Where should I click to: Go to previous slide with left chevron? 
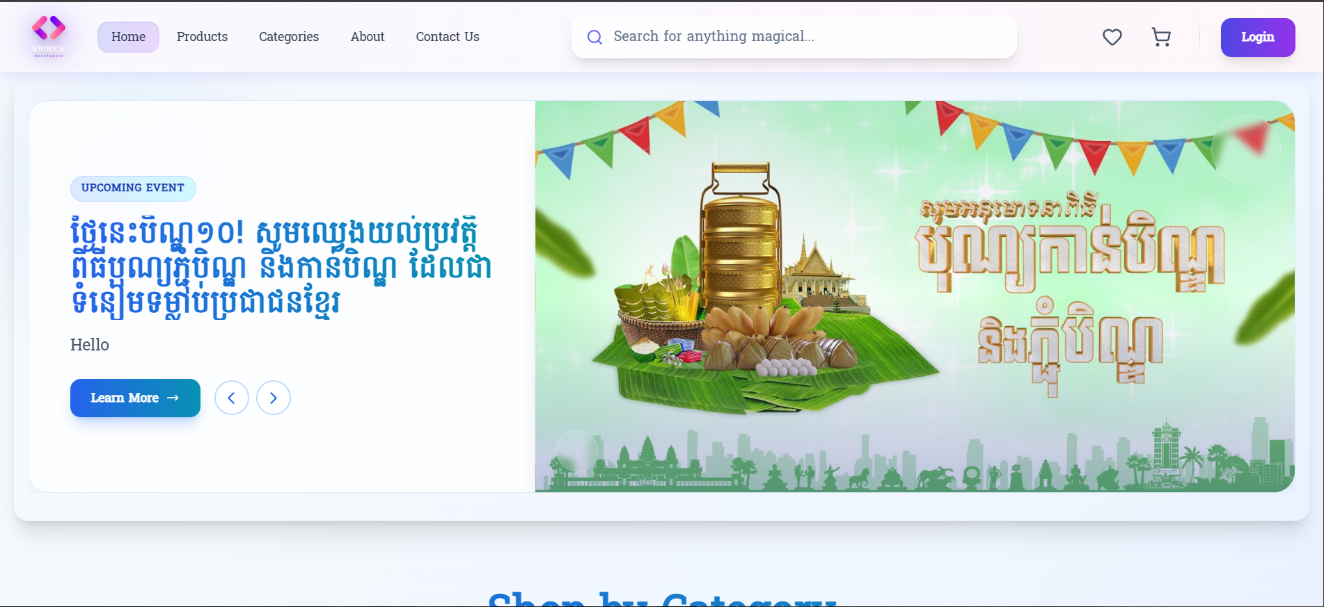tap(232, 398)
